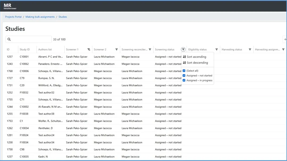Select the row for study C10001
287x161 pixels.
click(24, 57)
